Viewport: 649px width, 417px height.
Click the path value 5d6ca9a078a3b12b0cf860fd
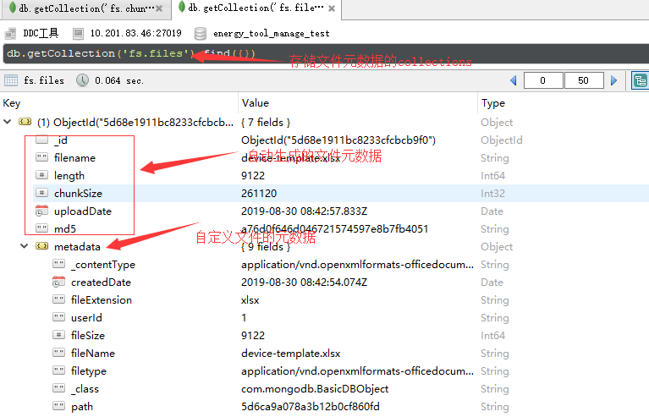[x=311, y=407]
